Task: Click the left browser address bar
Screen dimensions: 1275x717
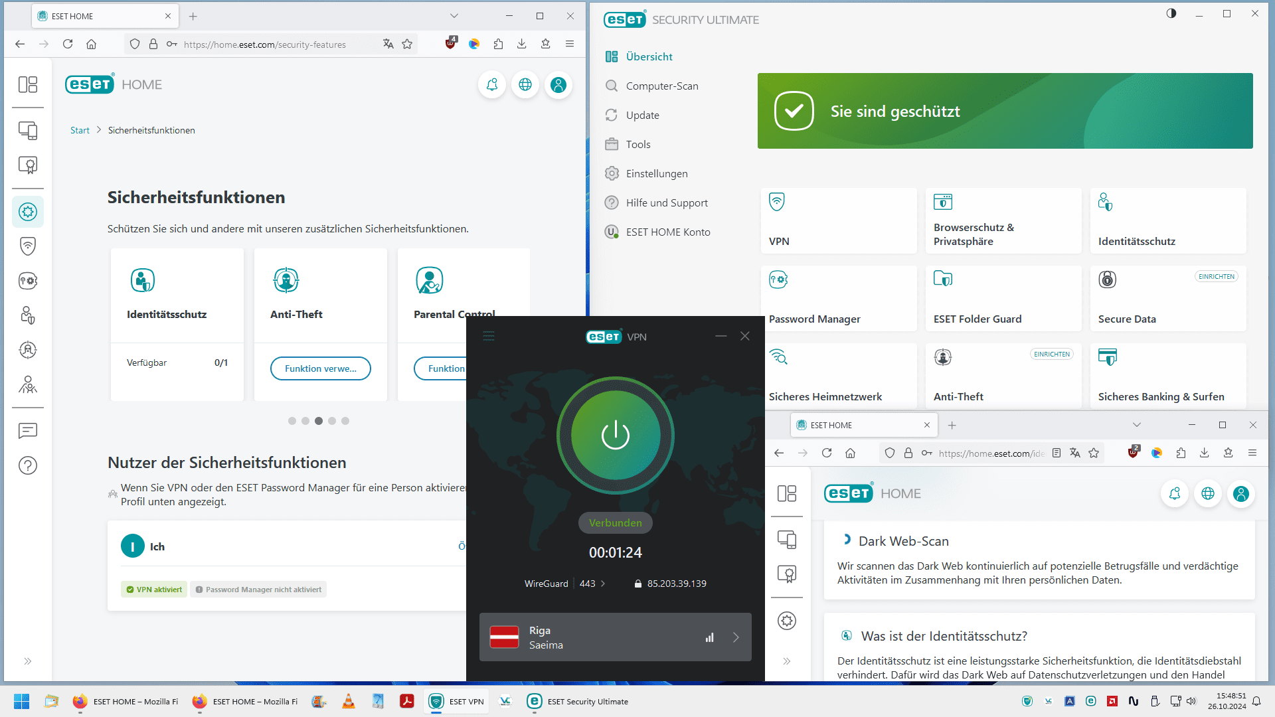Action: pyautogui.click(x=266, y=44)
